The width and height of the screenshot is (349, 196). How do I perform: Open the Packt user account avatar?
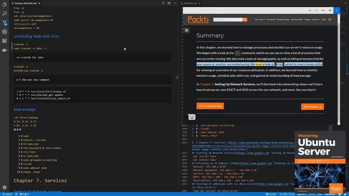(x=329, y=20)
